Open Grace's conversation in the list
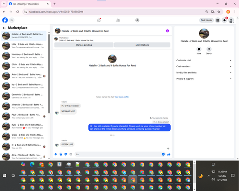The width and height of the screenshot is (239, 191). tap(24, 137)
